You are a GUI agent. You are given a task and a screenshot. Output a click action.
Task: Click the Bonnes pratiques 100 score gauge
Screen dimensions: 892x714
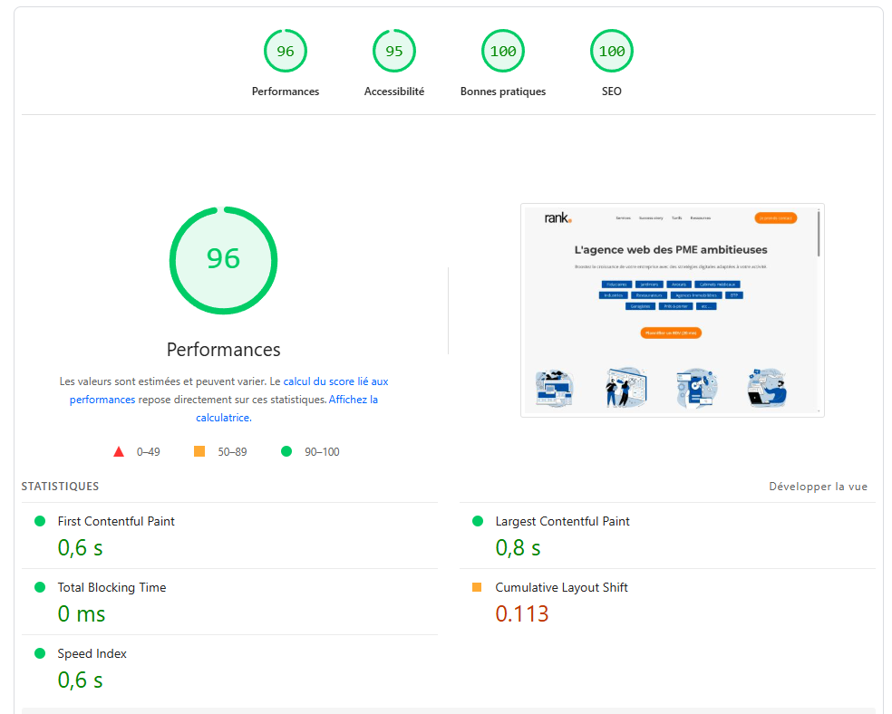503,51
